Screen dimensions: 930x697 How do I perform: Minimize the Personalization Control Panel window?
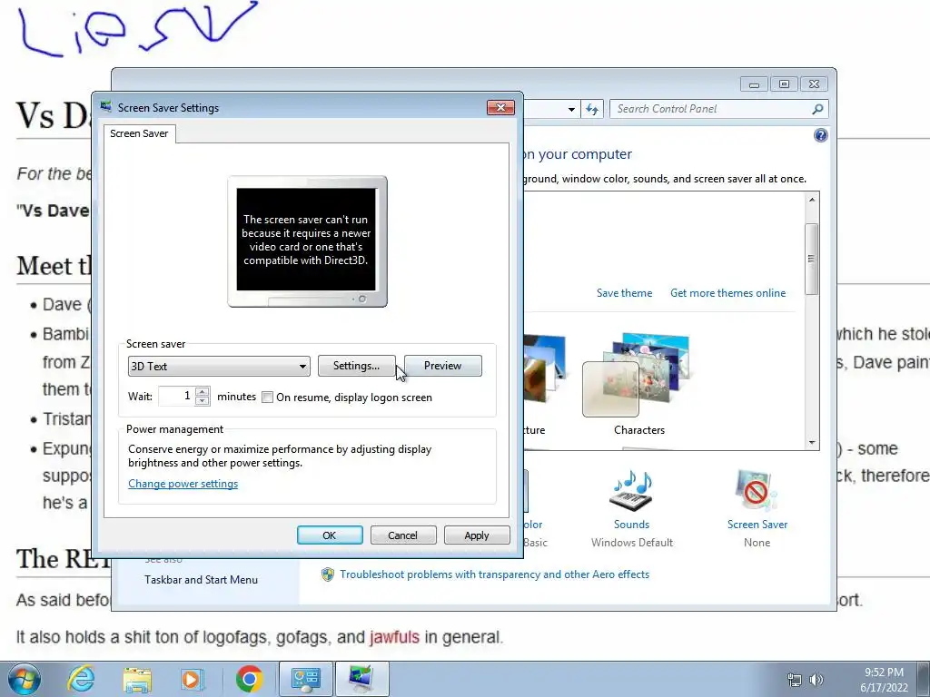pos(754,84)
